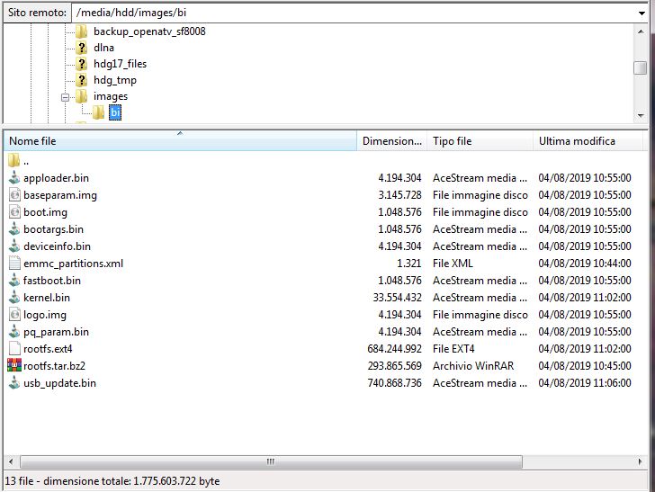Click the apploader.bin file icon
Image resolution: width=655 pixels, height=492 pixels.
point(14,178)
